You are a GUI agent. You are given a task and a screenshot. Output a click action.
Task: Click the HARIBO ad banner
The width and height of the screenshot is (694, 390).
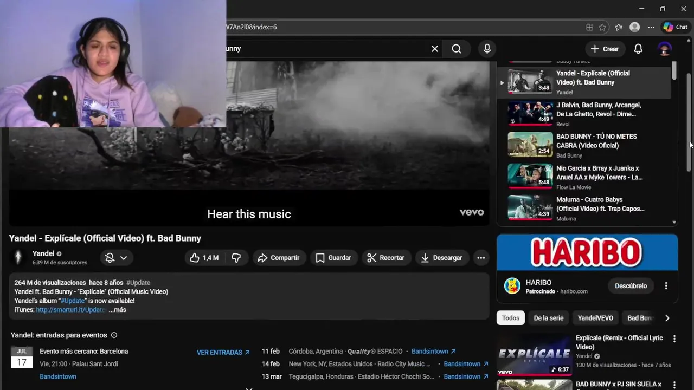587,252
